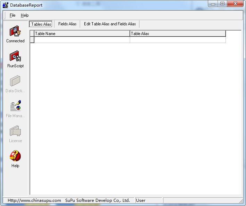This screenshot has width=246, height=206.
Task: Close the DatabaseReport window
Action: [x=235, y=3]
